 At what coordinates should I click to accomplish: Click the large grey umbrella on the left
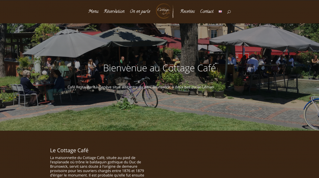pyautogui.click(x=66, y=44)
